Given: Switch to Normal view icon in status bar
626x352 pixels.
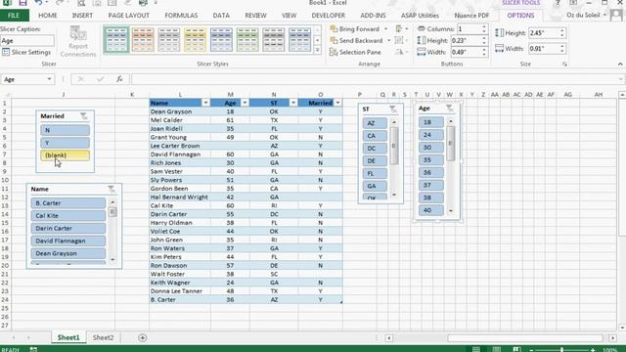Looking at the screenshot, I should 476,349.
